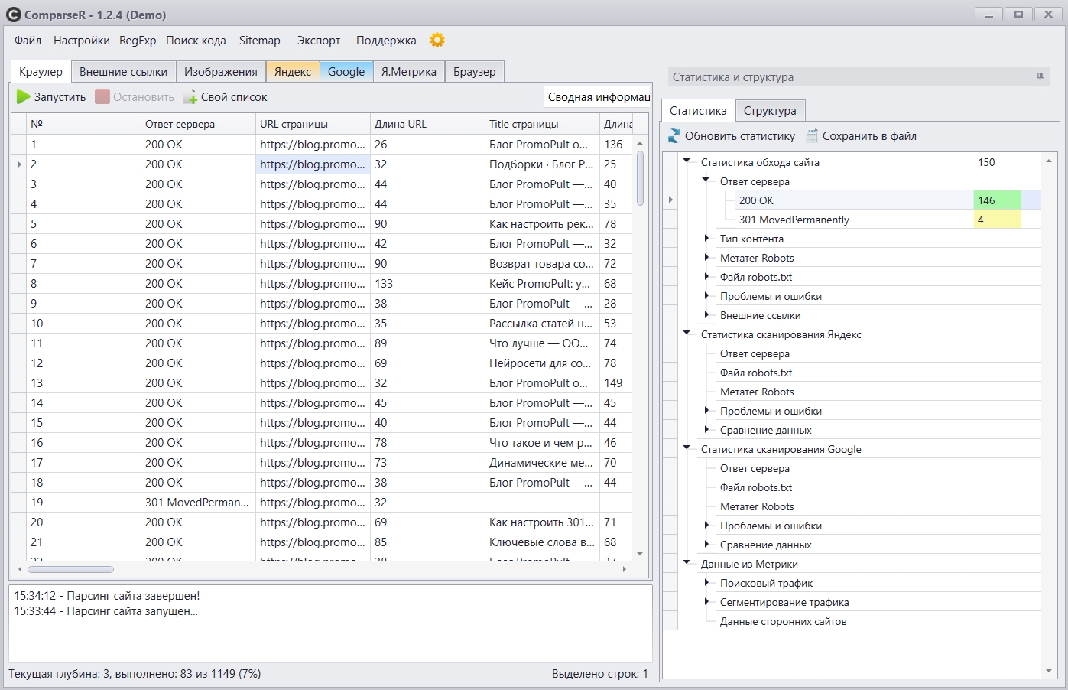Expand the Поисковый трафик tree node
The height and width of the screenshot is (690, 1068).
706,583
